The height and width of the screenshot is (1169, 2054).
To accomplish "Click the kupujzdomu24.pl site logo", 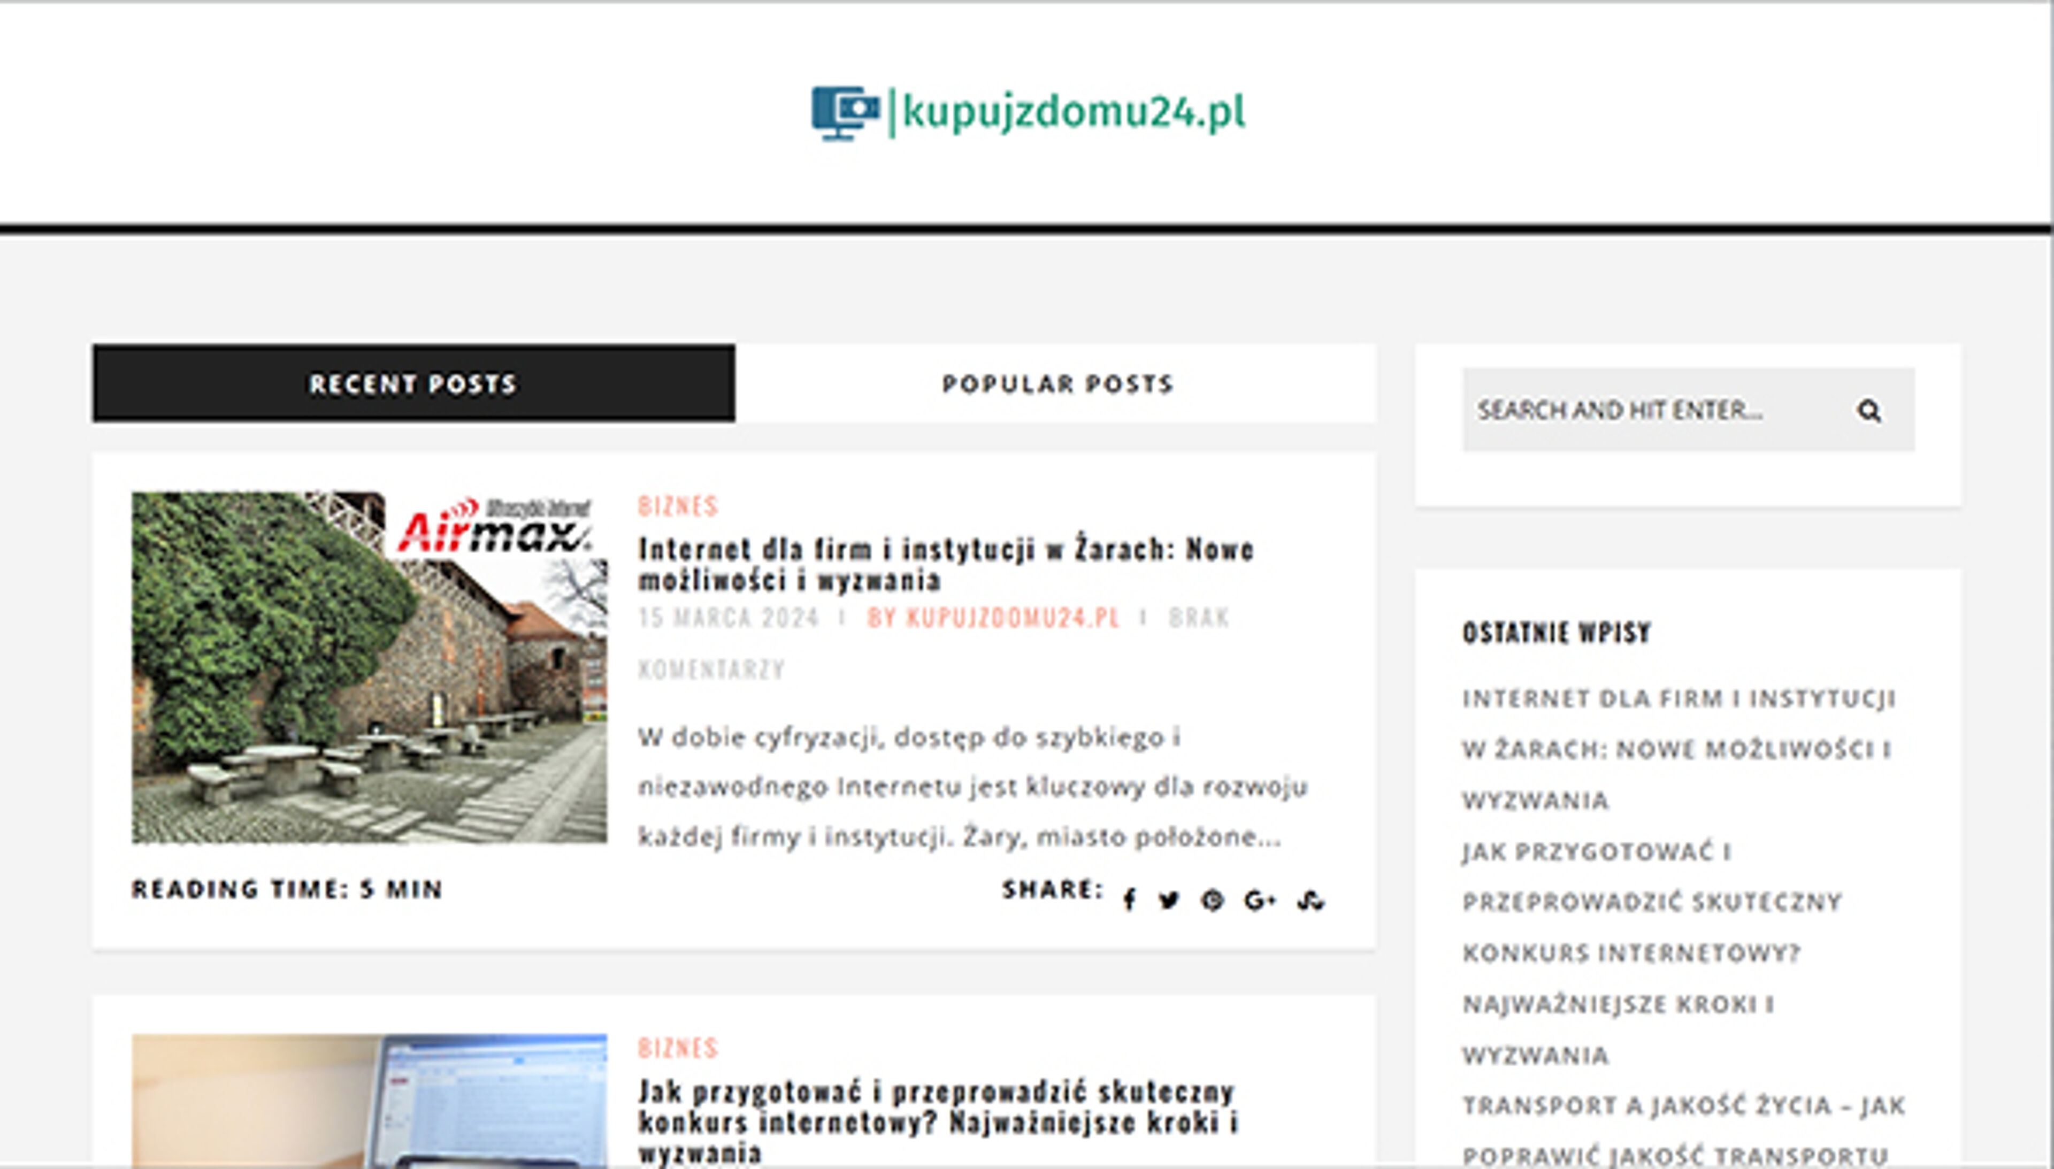I will tap(1028, 112).
